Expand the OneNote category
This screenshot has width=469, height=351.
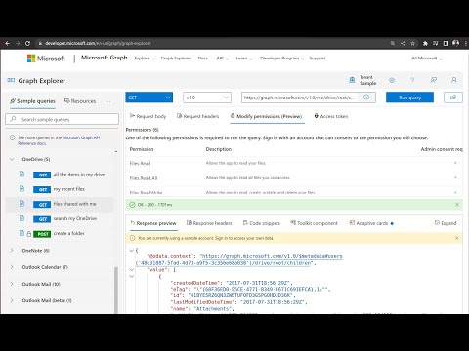pyautogui.click(x=12, y=251)
